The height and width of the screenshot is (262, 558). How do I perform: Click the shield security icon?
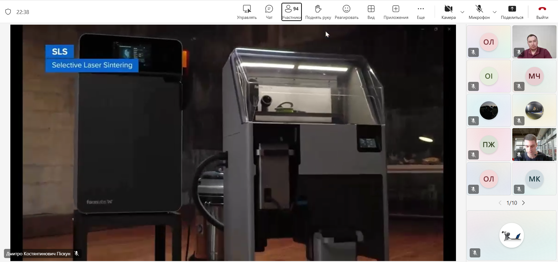tap(8, 12)
